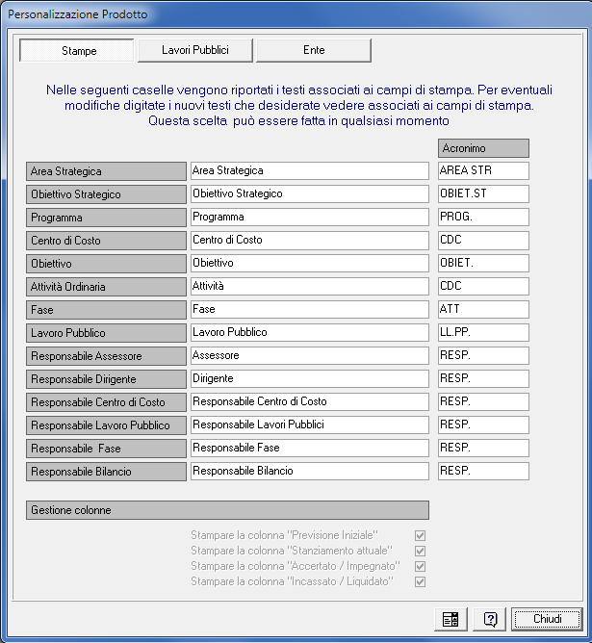This screenshot has height=643, width=592.
Task: Select the Stampe tab
Action: coord(78,50)
